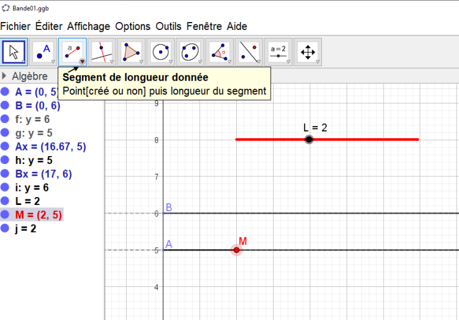This screenshot has width=459, height=320.
Task: Open the Fichier menu
Action: 16,26
